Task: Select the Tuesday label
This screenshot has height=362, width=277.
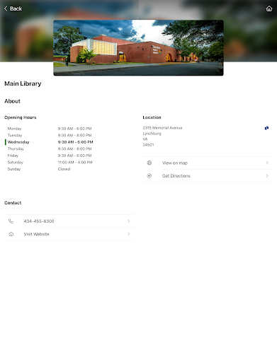Action: point(15,135)
